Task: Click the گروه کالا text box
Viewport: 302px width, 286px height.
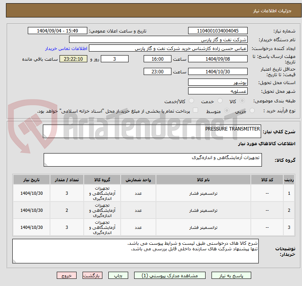Action: [x=152, y=160]
